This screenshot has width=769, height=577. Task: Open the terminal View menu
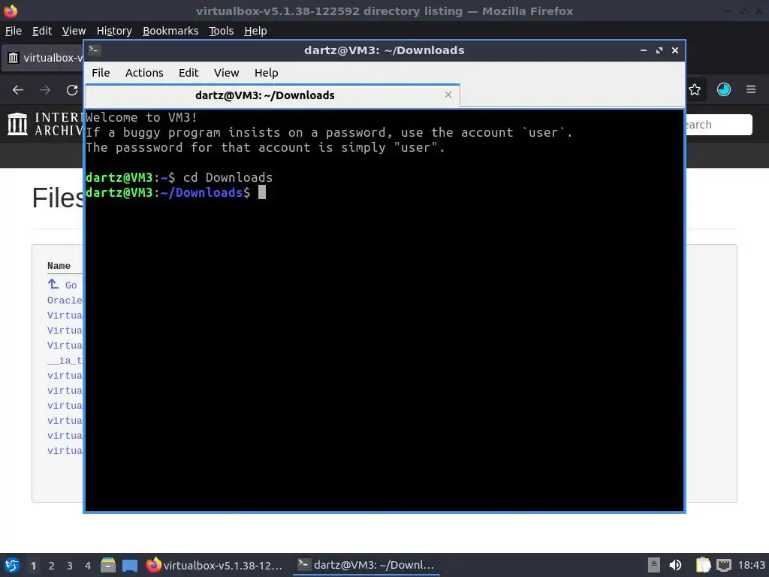pos(226,73)
